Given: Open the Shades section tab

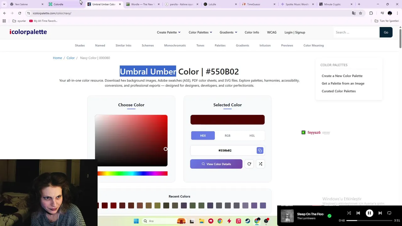Looking at the screenshot, I should point(80,46).
